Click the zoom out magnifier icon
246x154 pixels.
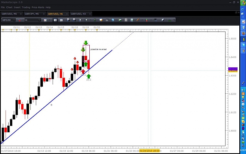click(74, 20)
